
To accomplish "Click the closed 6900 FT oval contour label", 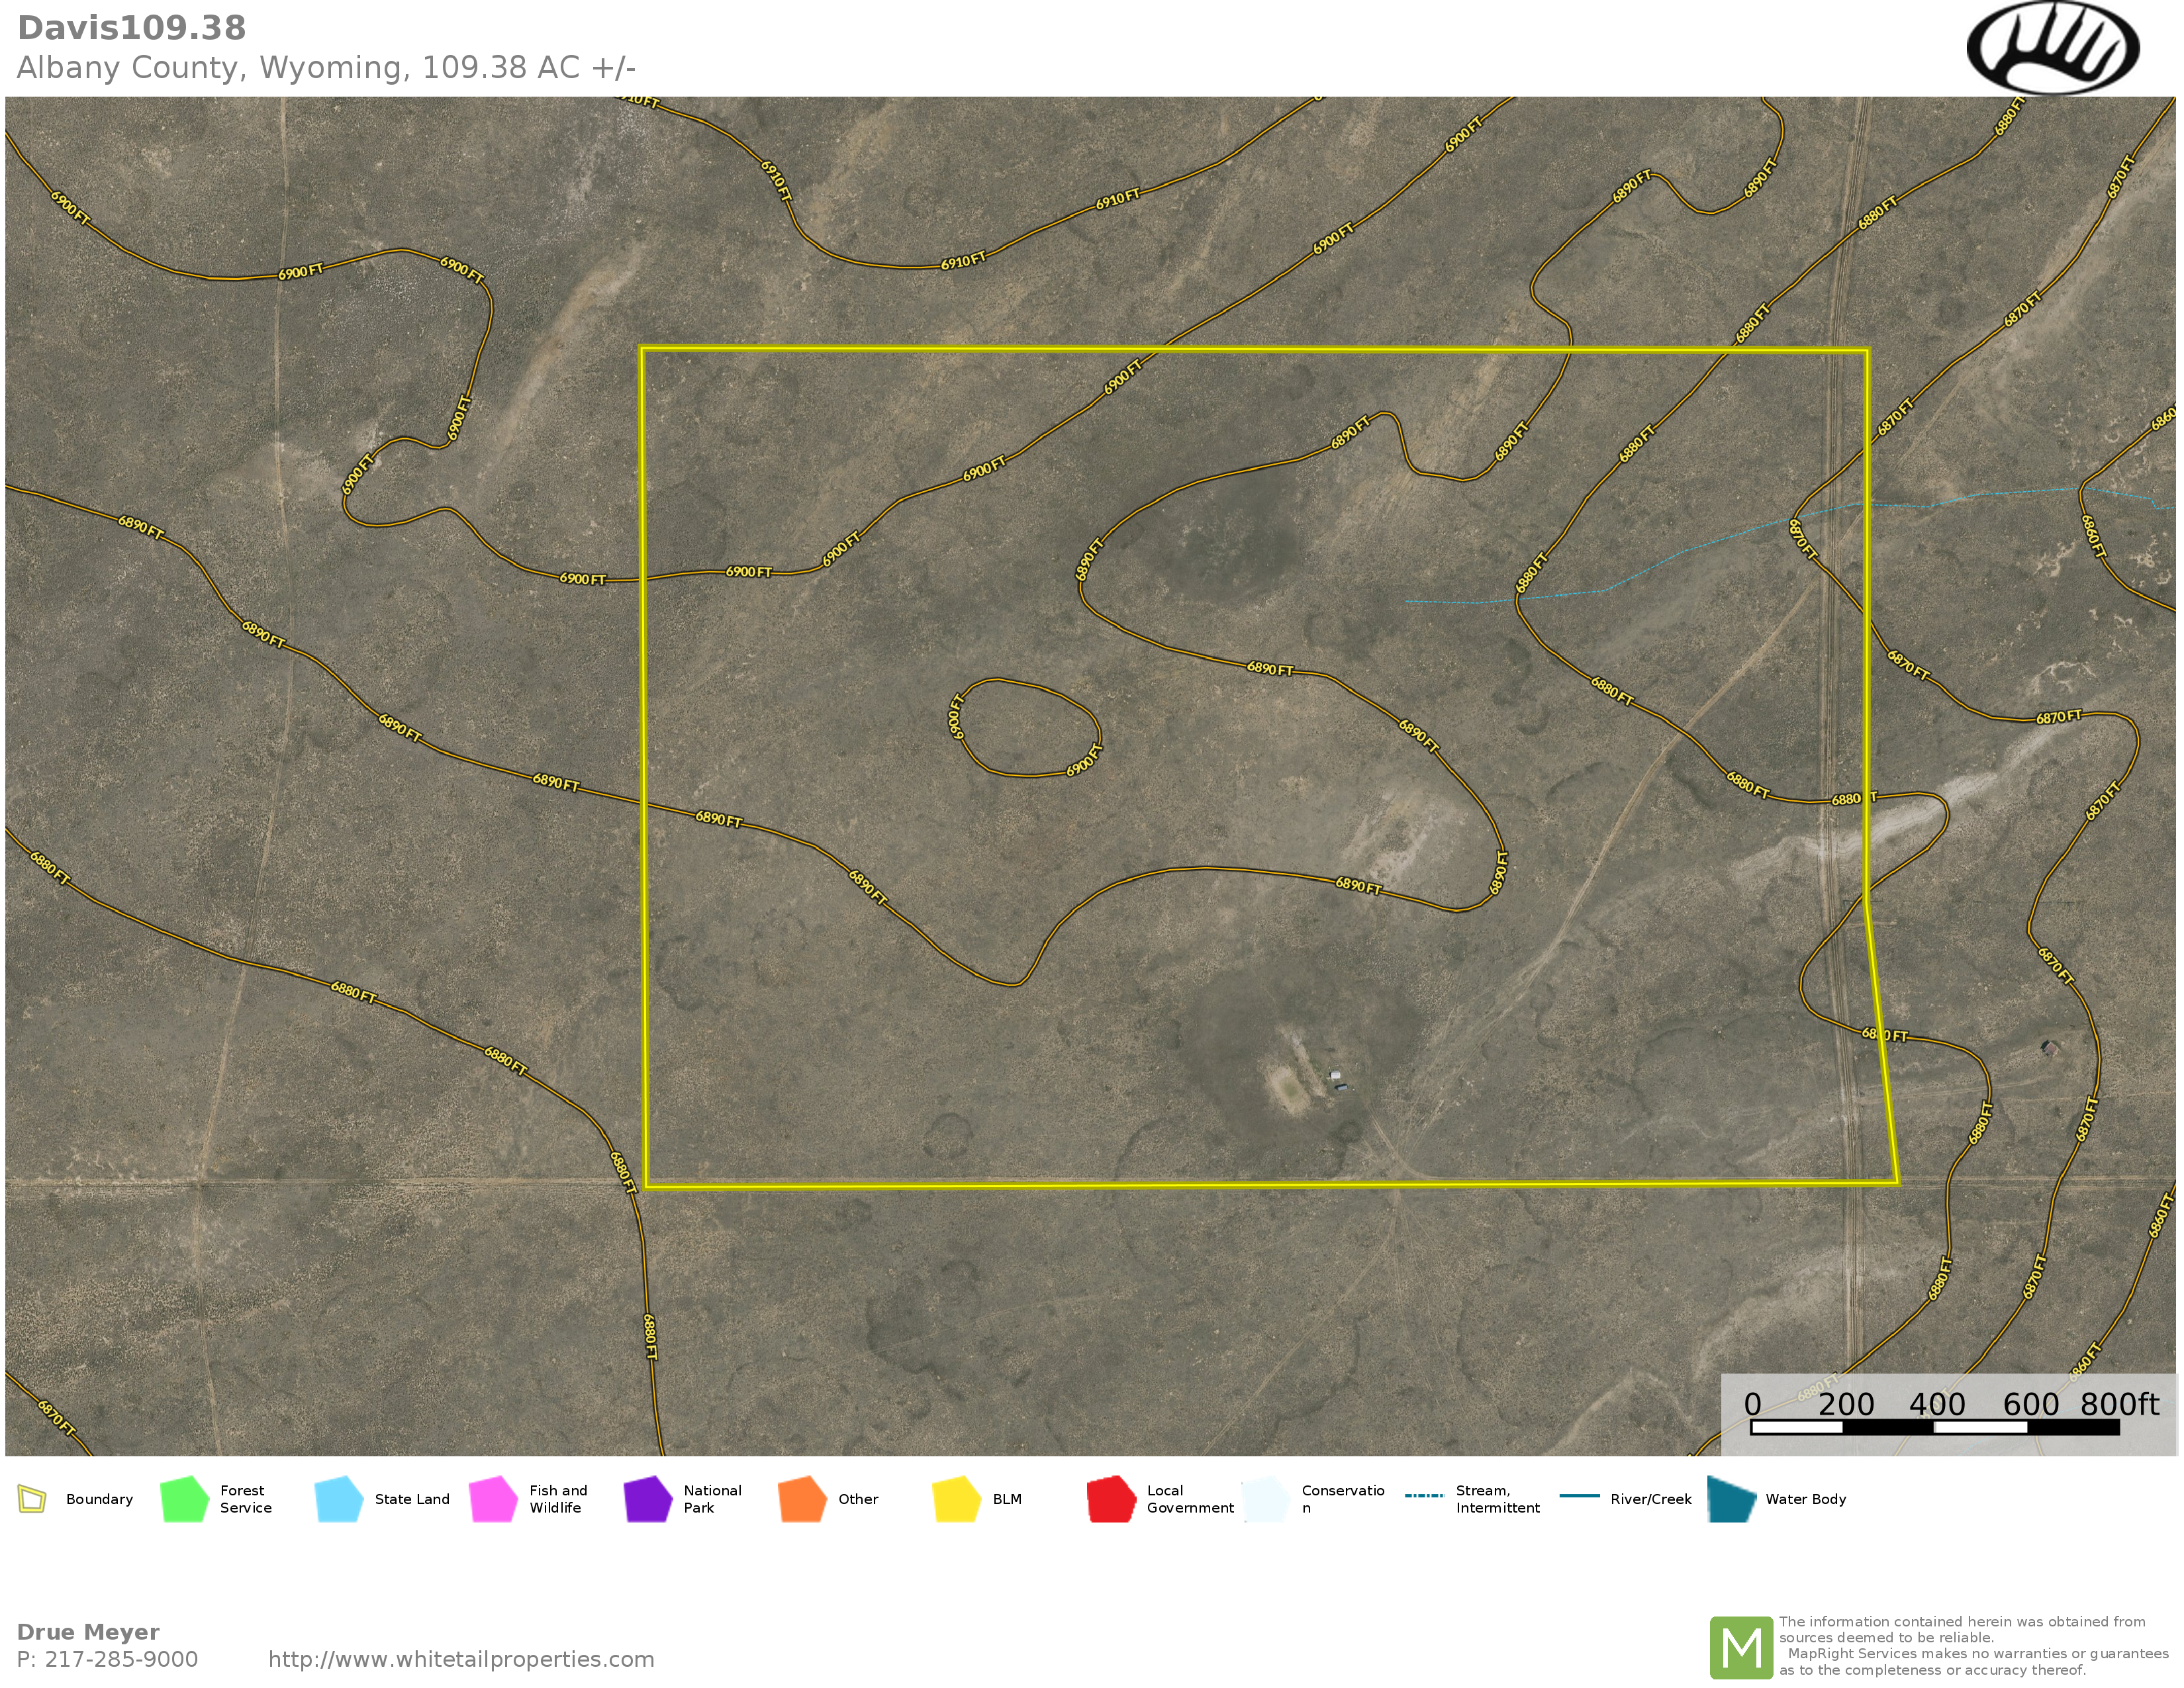I will point(1084,760).
